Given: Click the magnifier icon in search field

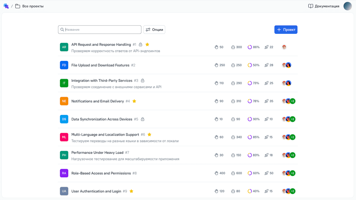Looking at the screenshot, I should tap(62, 30).
